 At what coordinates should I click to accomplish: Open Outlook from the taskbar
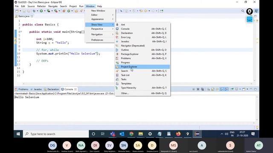[x=122, y=134]
